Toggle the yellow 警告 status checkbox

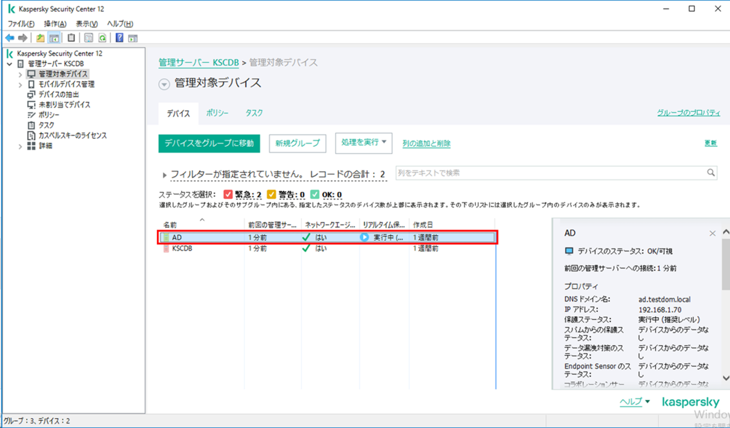(272, 195)
